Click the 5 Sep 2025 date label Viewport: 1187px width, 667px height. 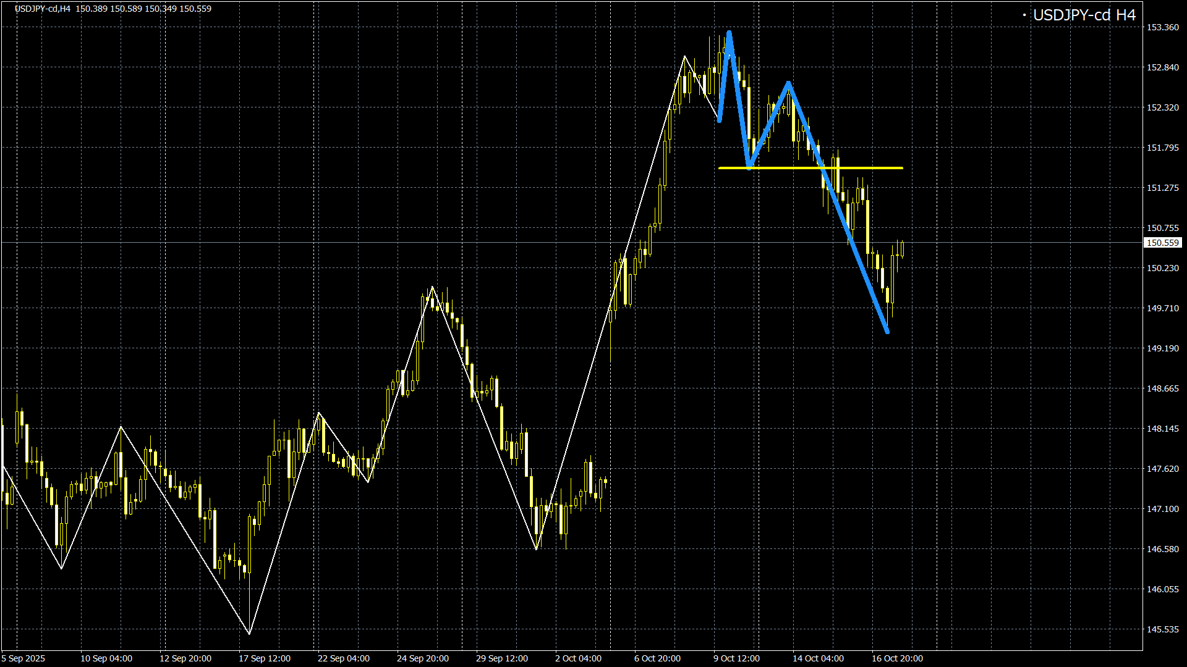click(23, 658)
